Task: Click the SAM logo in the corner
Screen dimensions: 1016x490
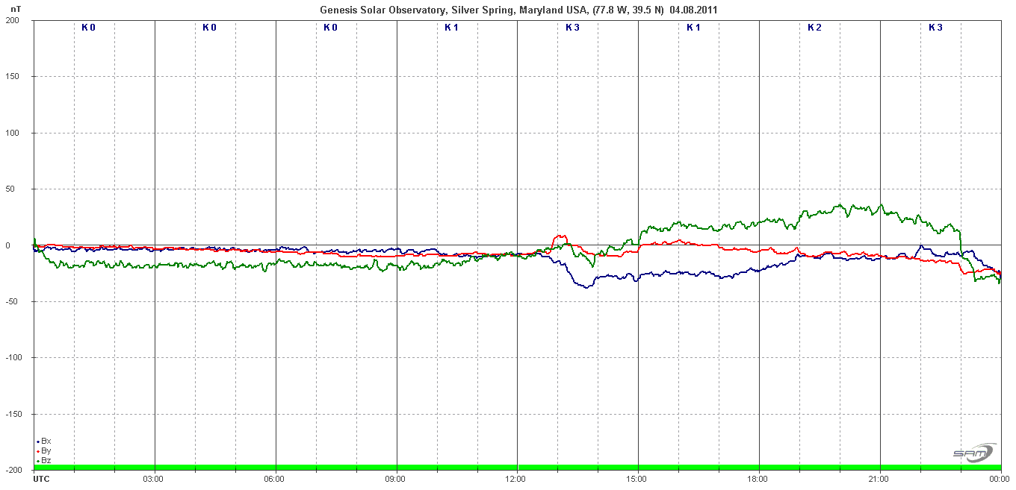Action: [x=973, y=453]
